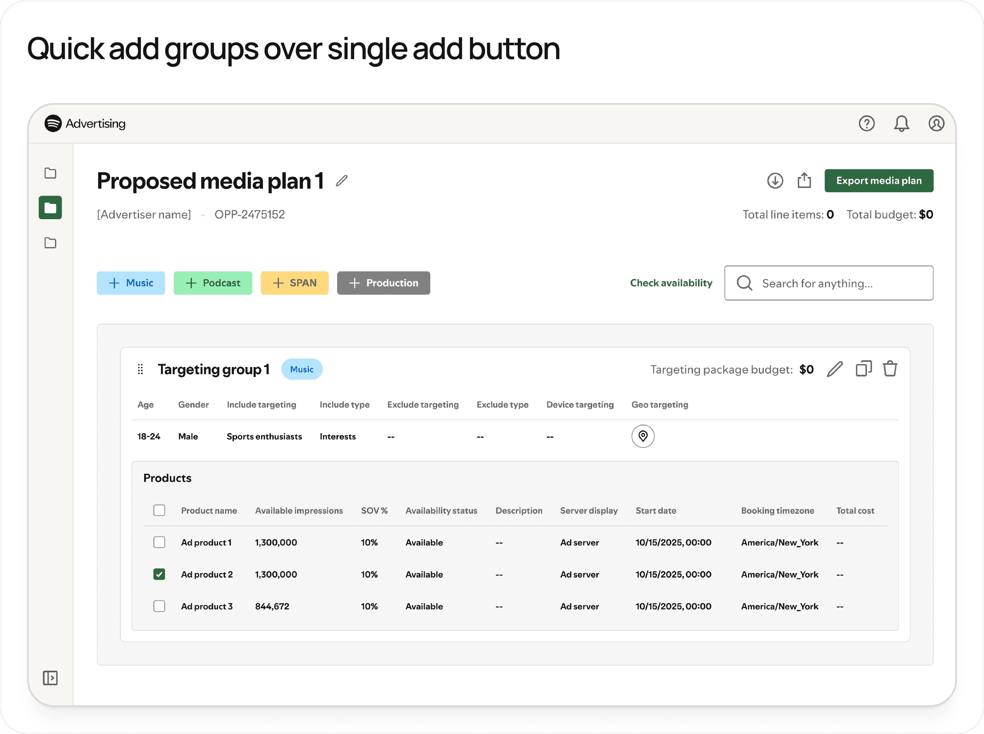This screenshot has height=734, width=984.
Task: Open the geo targeting location pin
Action: pyautogui.click(x=642, y=436)
